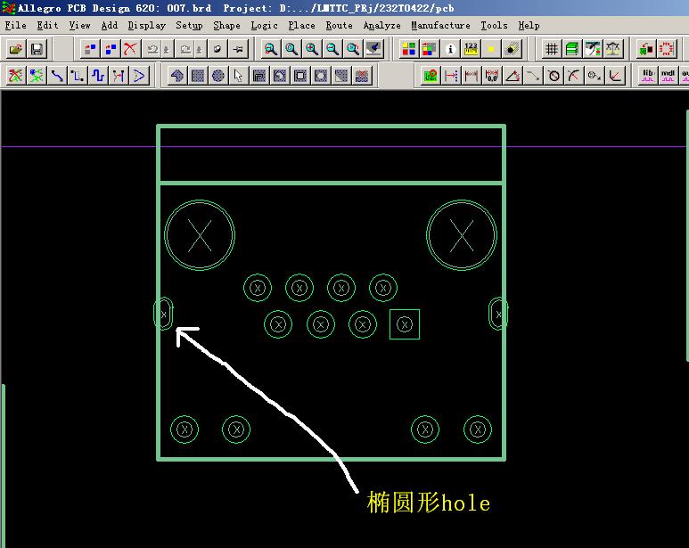Click the Redo arrow icon

[x=185, y=49]
